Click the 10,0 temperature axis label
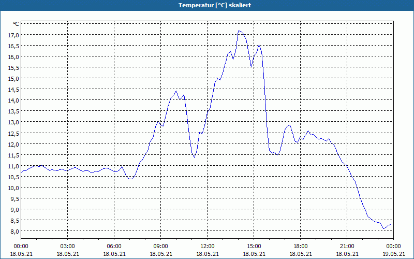 [x=13, y=188]
